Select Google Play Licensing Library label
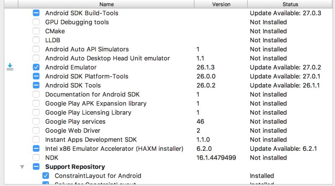Image resolution: width=335 pixels, height=186 pixels. [88, 112]
